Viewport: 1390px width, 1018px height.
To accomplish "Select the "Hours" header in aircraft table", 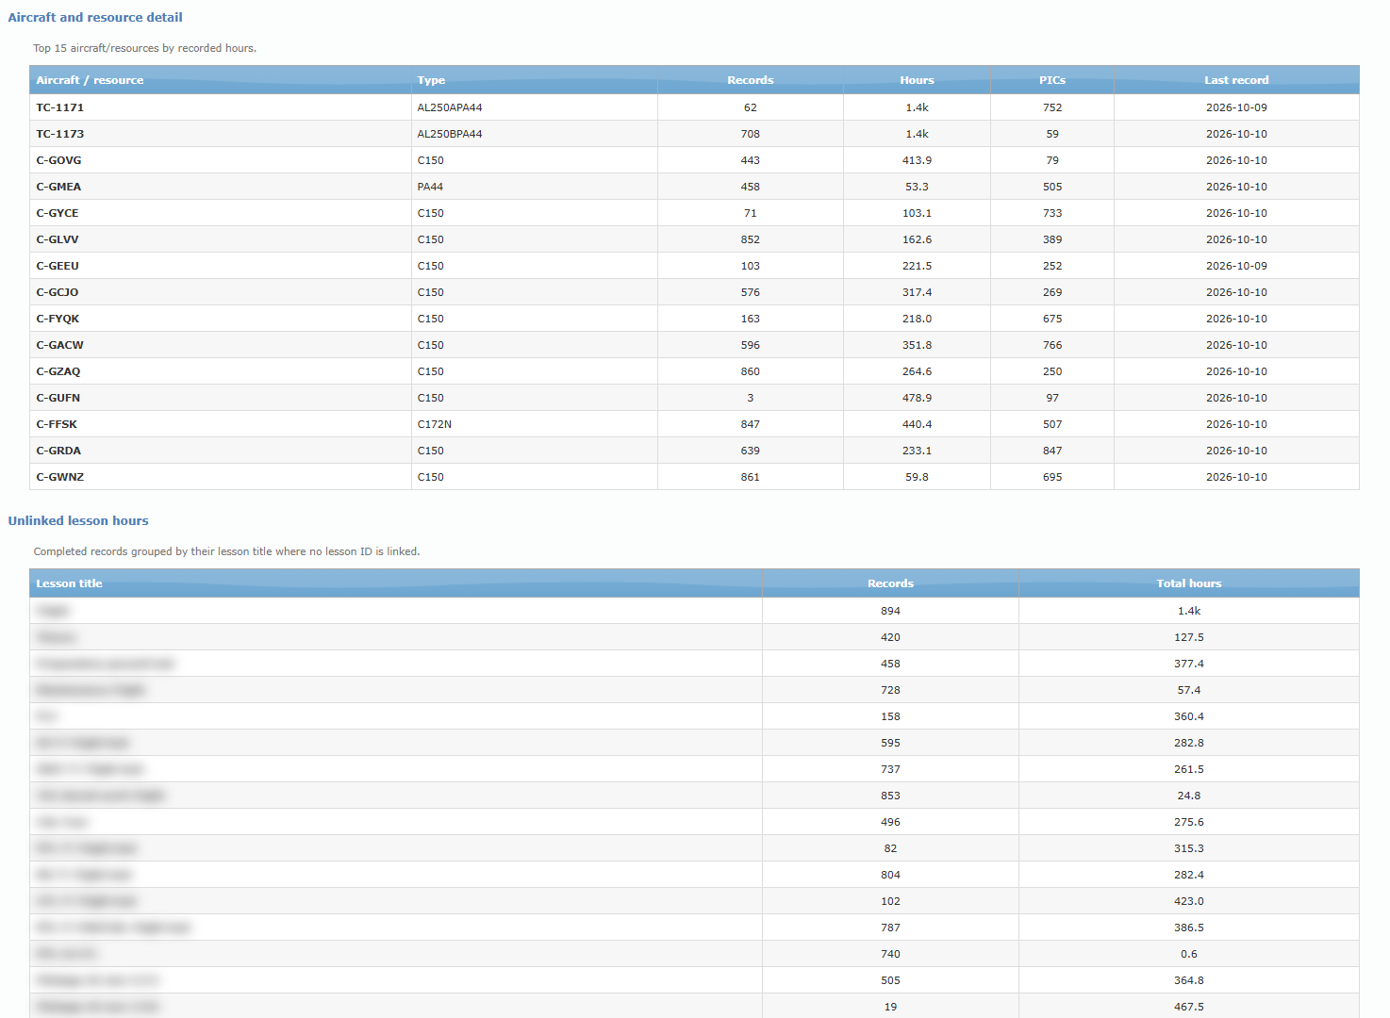I will point(917,80).
